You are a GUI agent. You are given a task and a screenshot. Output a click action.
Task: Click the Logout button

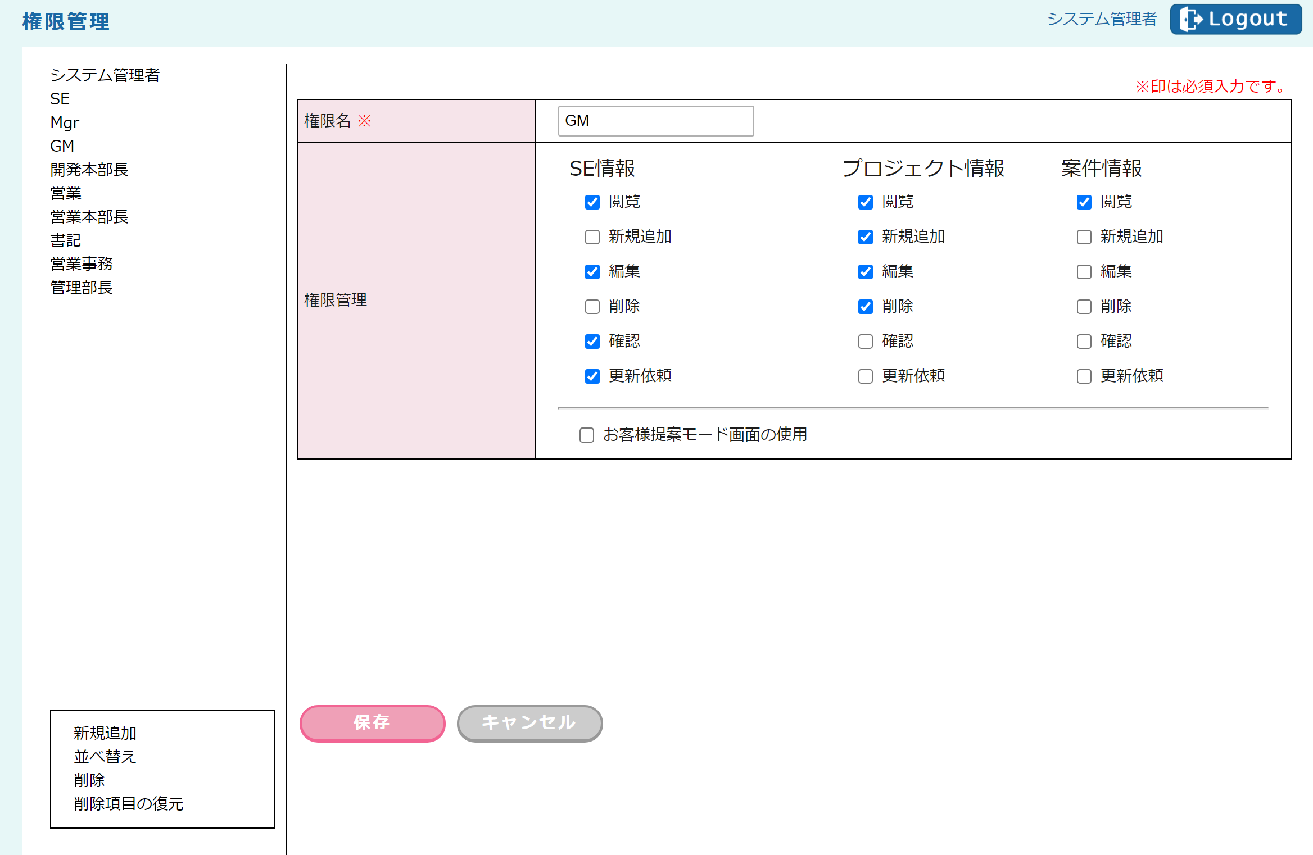(1235, 19)
